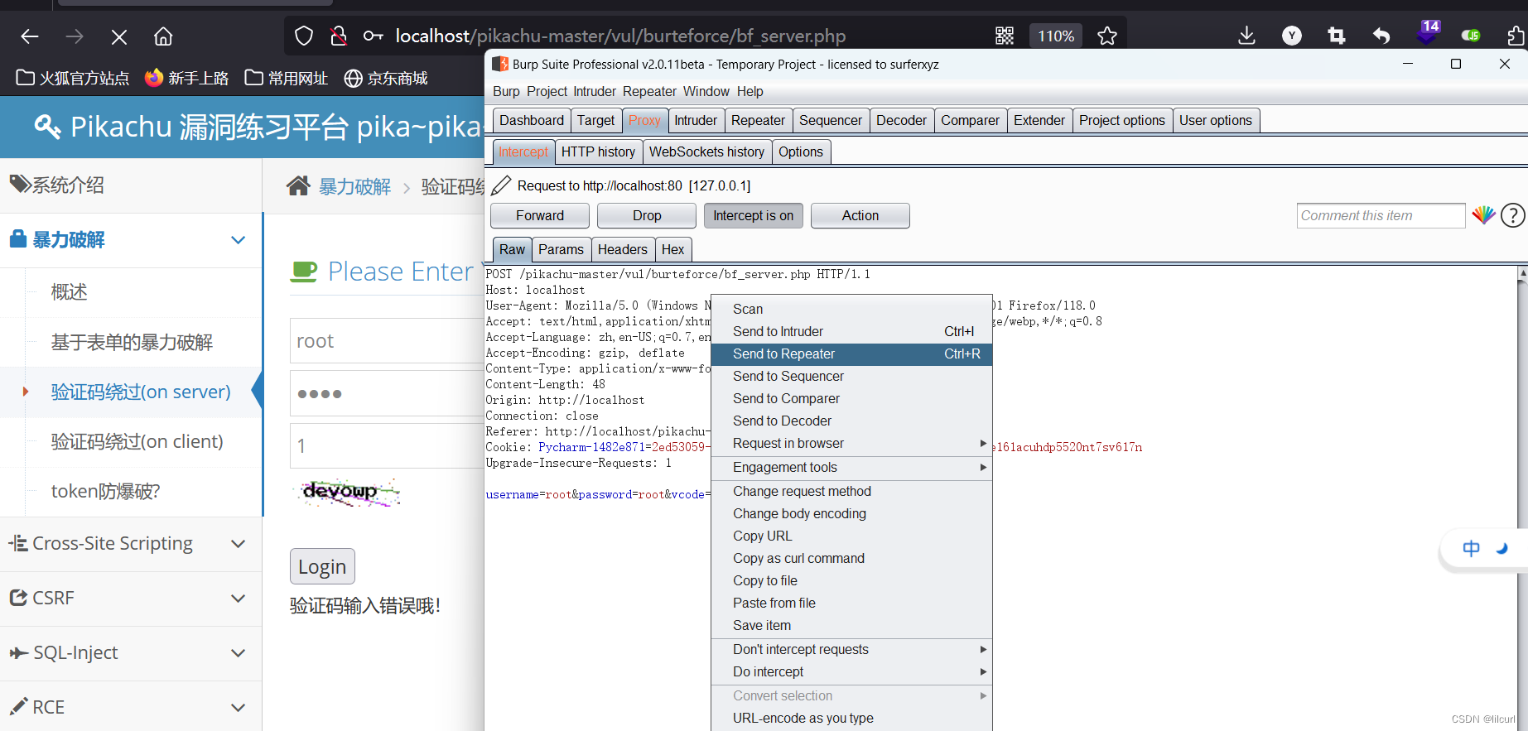This screenshot has width=1528, height=731.
Task: Open the Do intercept submenu
Action: 851,671
